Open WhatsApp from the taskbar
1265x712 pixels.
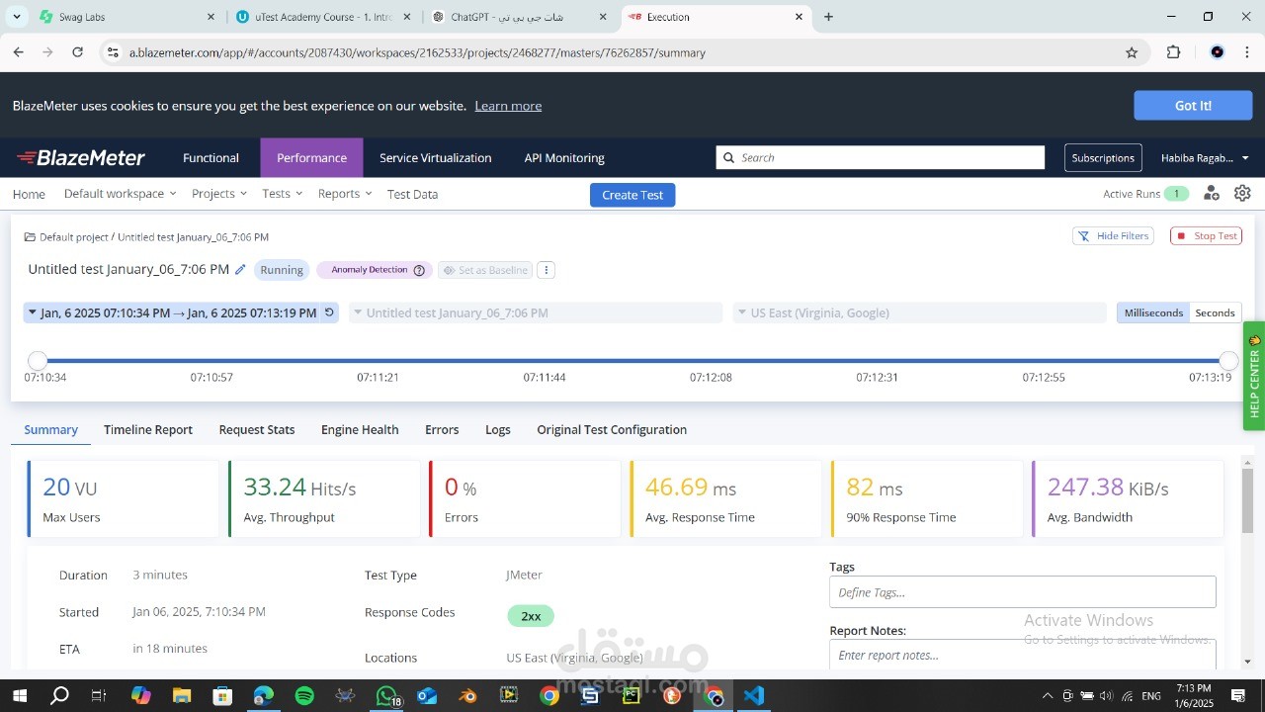(386, 695)
